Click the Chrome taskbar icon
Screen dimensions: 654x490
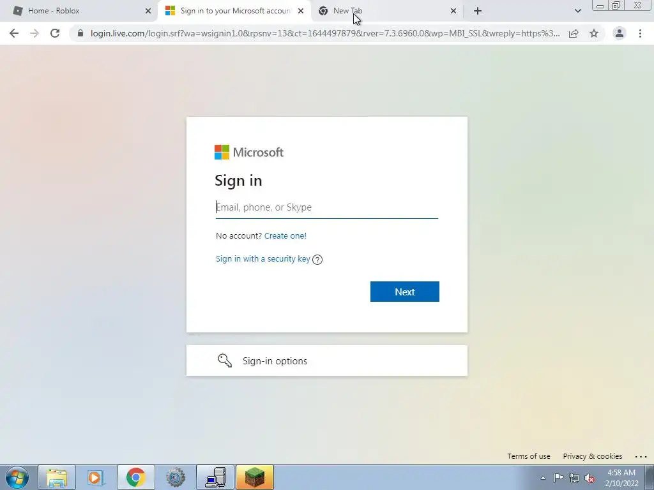pos(135,477)
